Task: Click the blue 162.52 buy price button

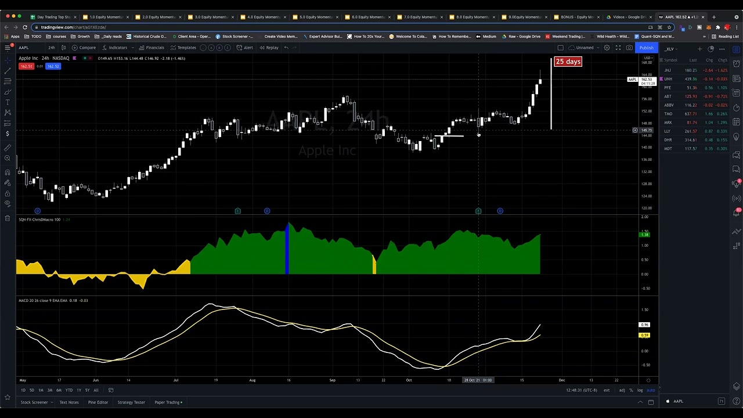Action: (x=53, y=66)
